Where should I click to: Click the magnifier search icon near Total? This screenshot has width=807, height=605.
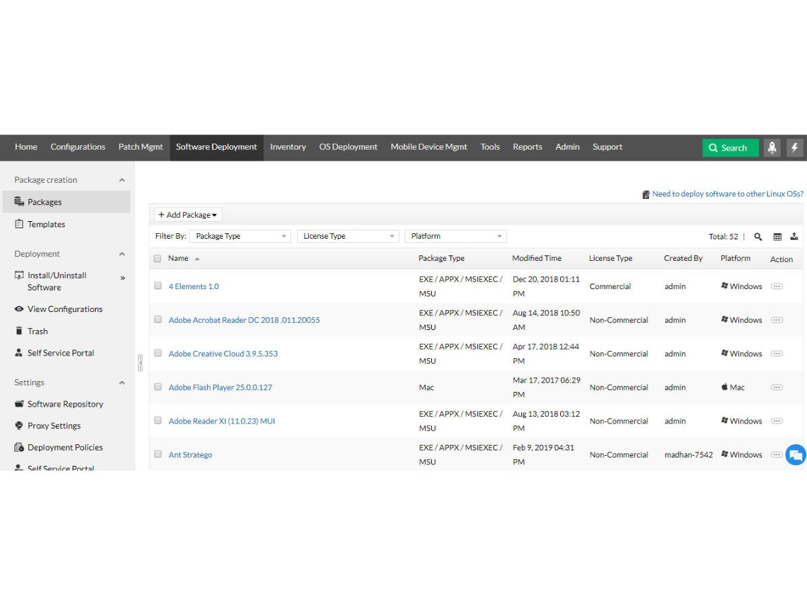pos(758,237)
